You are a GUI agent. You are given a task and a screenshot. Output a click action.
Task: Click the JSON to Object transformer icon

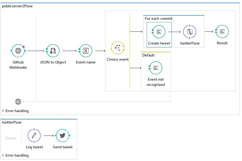point(53,51)
